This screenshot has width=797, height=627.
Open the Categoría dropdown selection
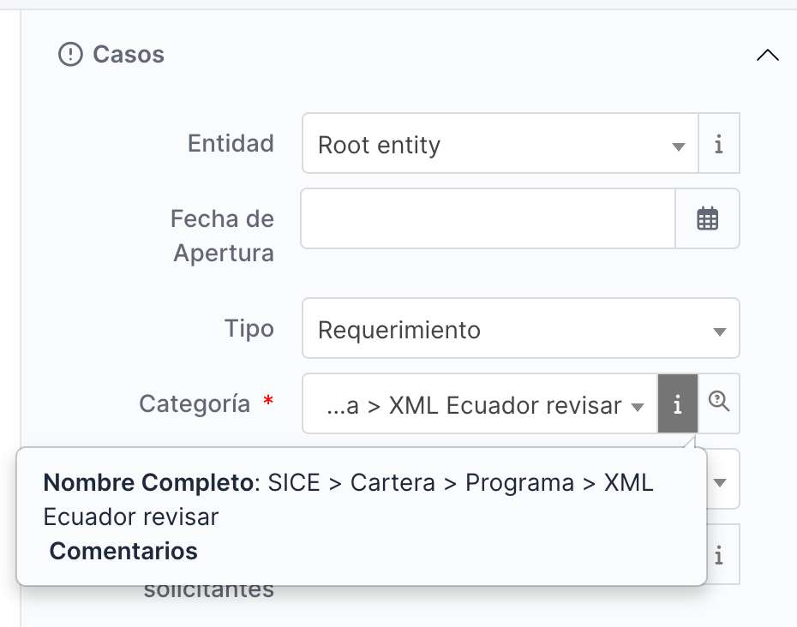point(479,405)
